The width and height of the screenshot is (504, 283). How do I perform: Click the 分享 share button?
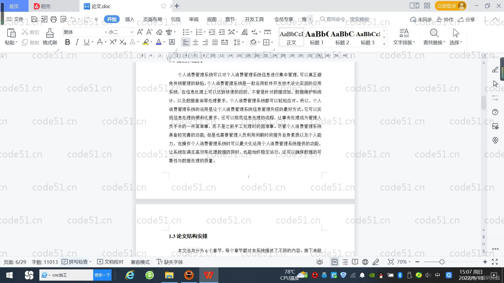point(466,19)
